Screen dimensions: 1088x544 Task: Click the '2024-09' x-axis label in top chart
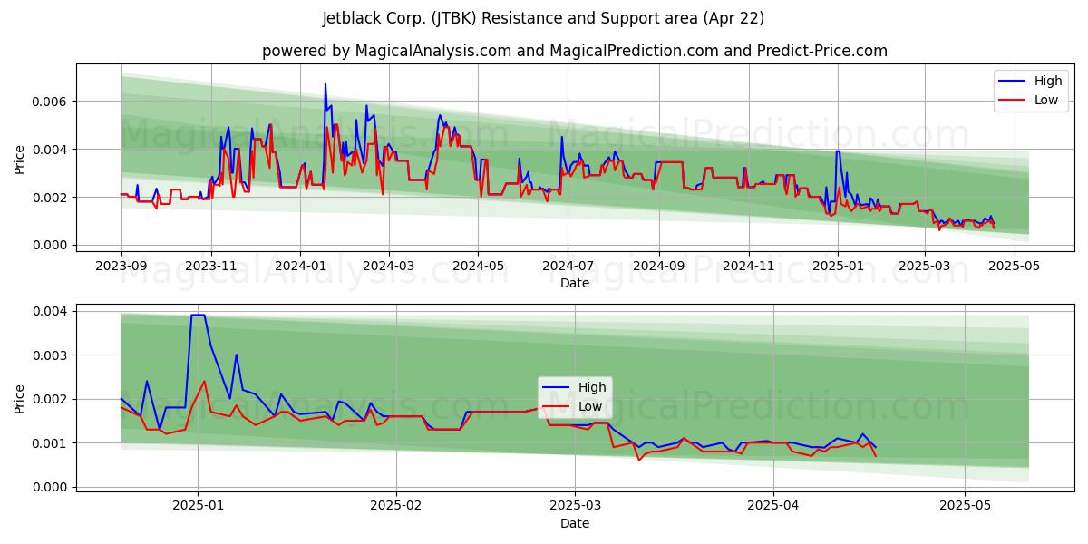(x=658, y=266)
